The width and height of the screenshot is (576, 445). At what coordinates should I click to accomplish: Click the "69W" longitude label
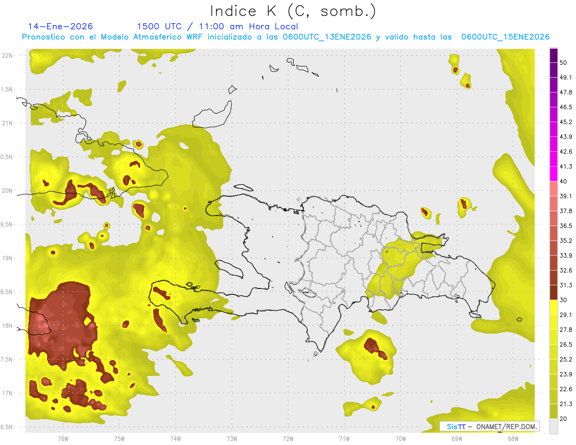457,438
